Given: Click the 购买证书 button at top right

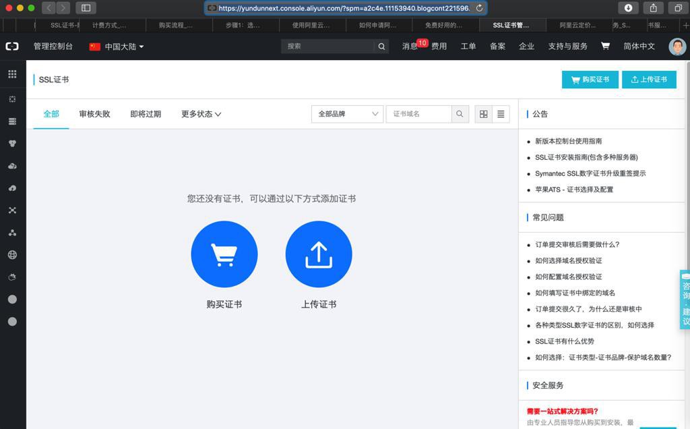Looking at the screenshot, I should pyautogui.click(x=590, y=80).
